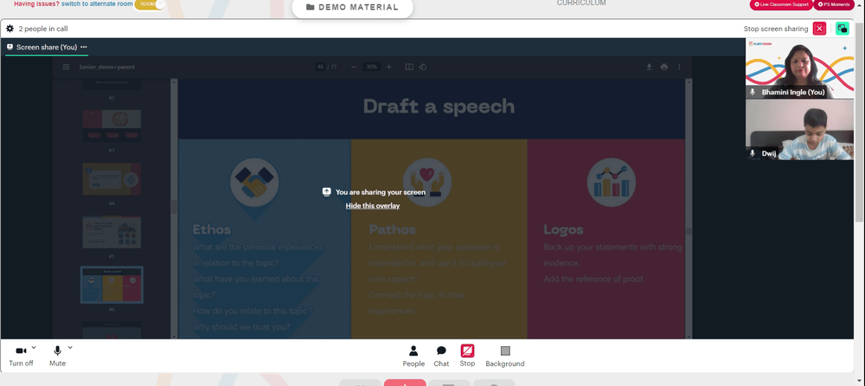The height and width of the screenshot is (386, 865).
Task: Click the green screen layout icon
Action: (842, 29)
